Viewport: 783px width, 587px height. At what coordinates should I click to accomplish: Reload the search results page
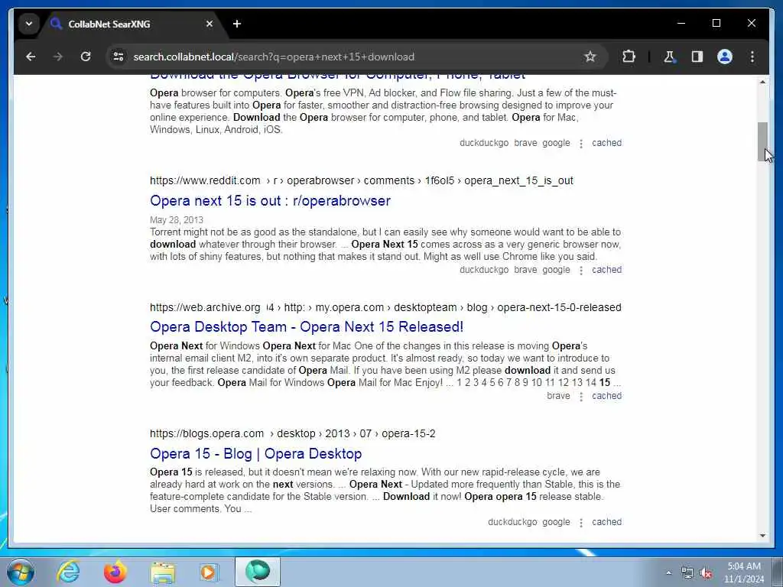point(86,57)
